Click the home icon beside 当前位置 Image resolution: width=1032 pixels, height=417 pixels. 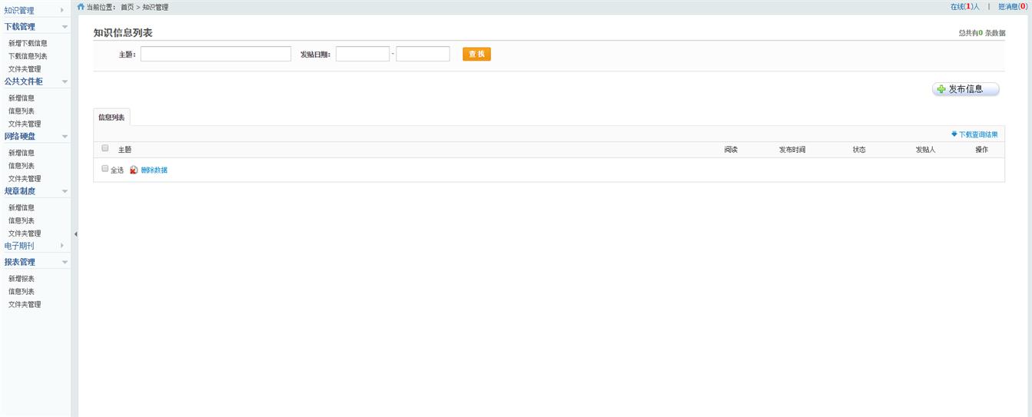tap(81, 7)
